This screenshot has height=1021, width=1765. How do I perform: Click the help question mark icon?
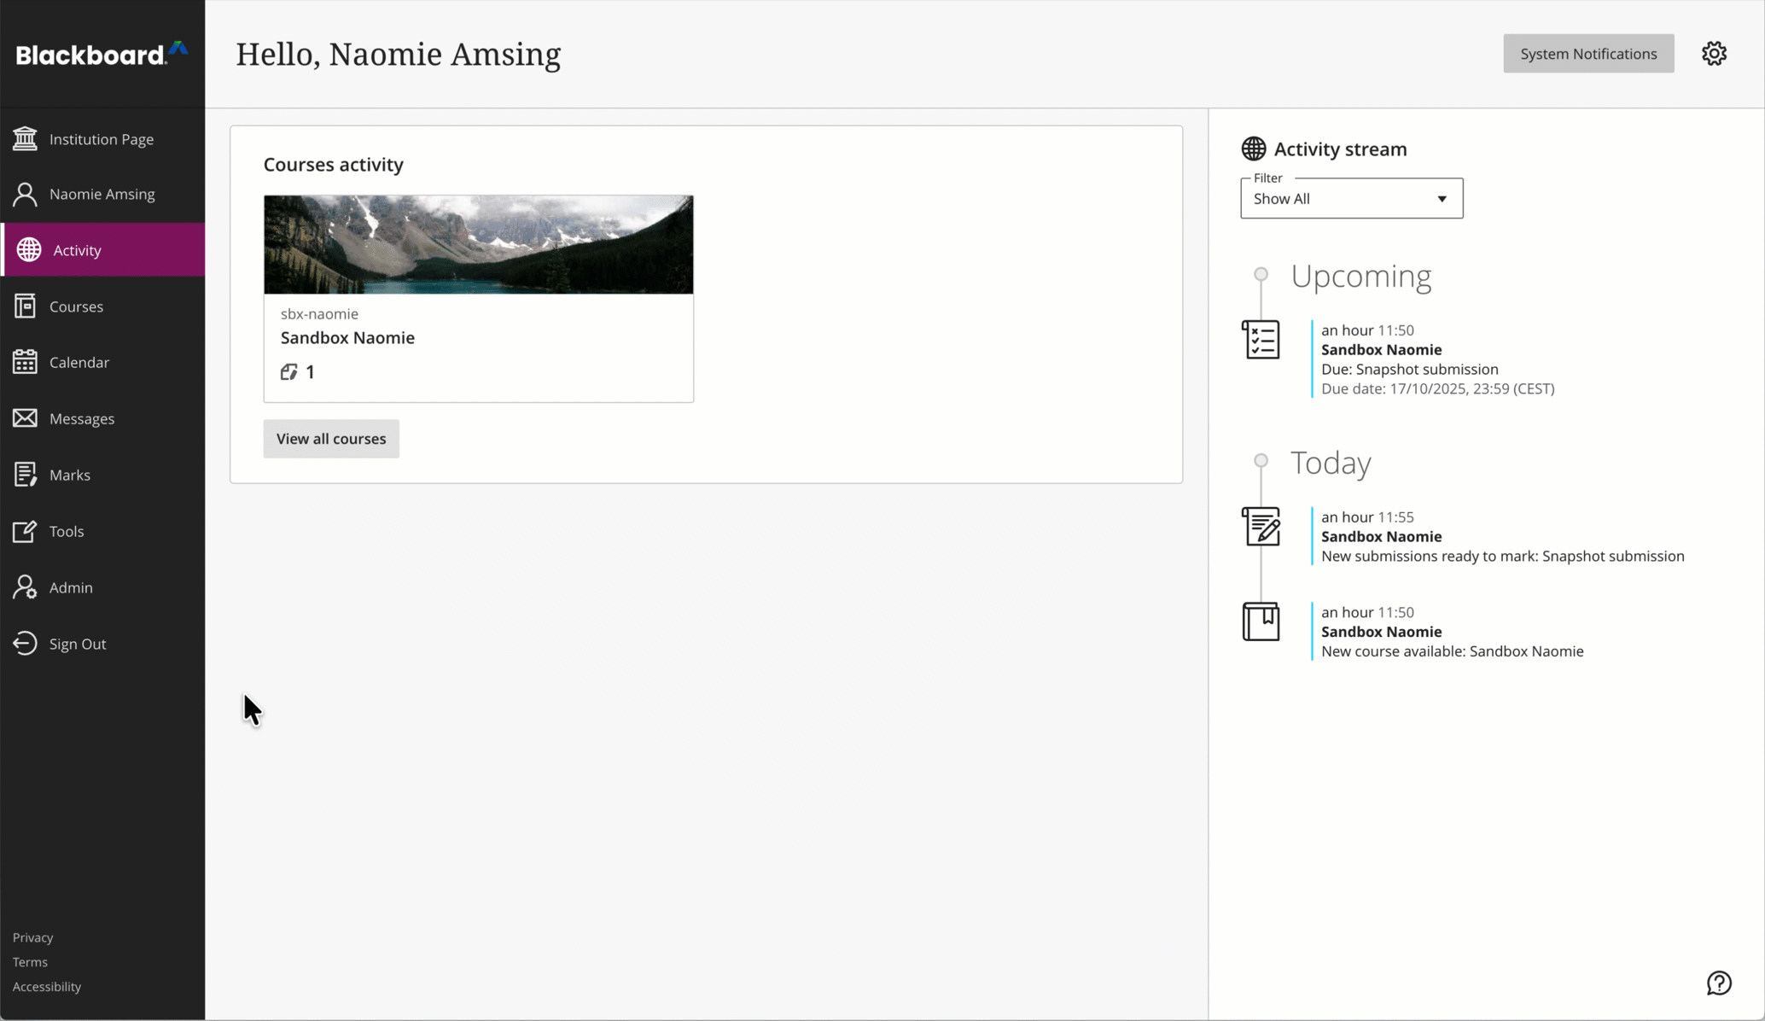pyautogui.click(x=1719, y=983)
